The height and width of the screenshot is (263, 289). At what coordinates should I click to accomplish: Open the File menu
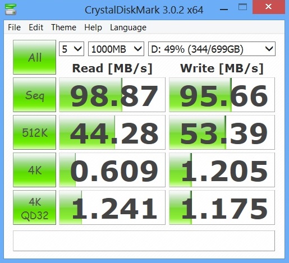14,27
